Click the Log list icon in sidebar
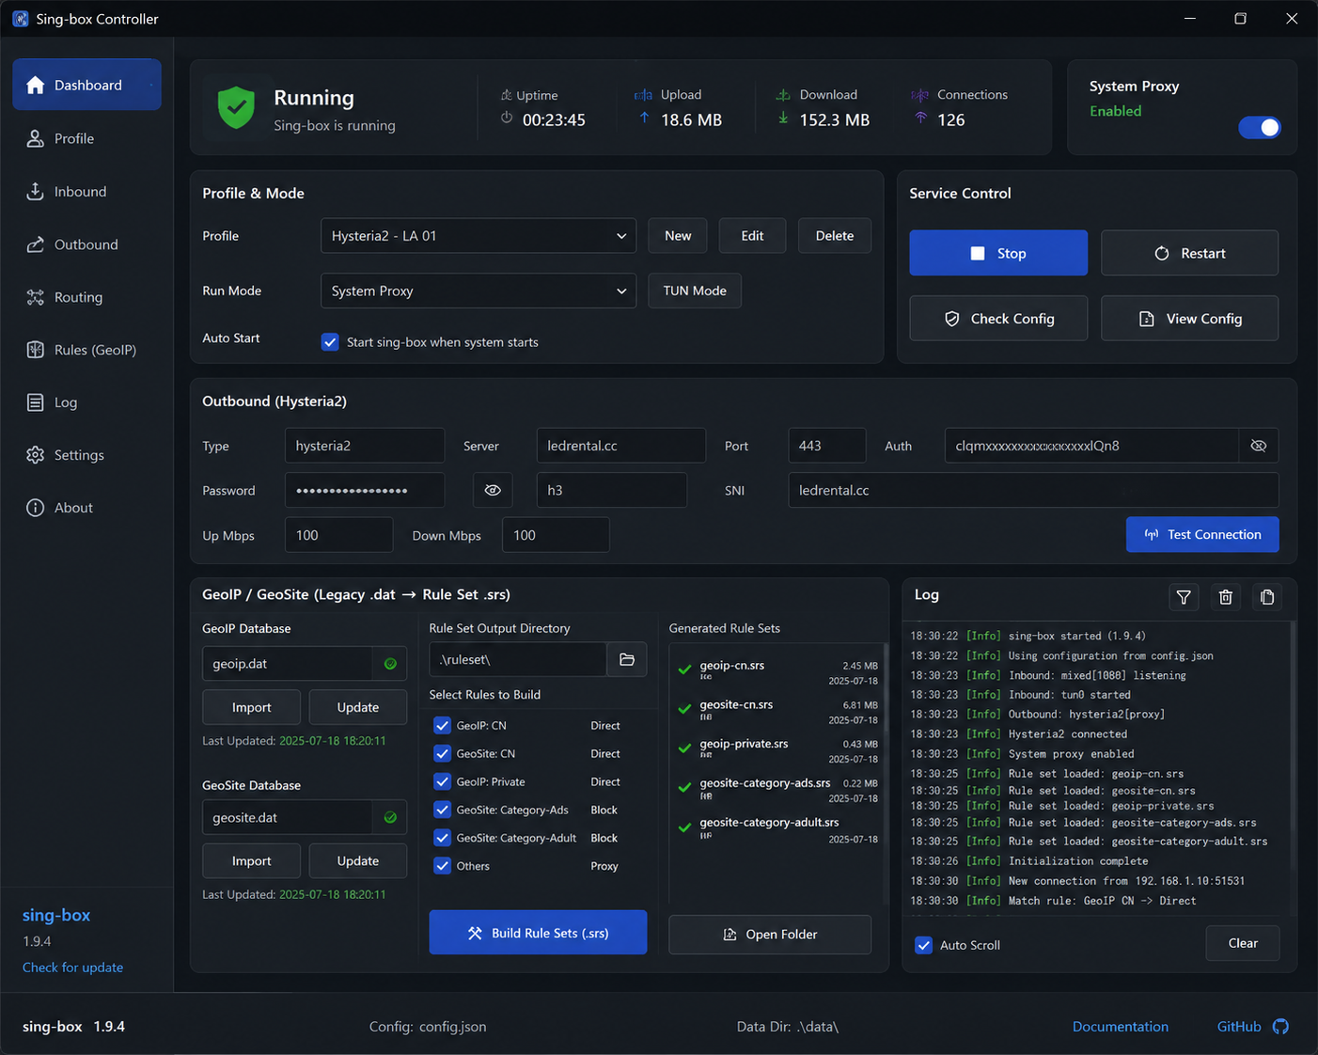The width and height of the screenshot is (1318, 1055). pyautogui.click(x=36, y=402)
